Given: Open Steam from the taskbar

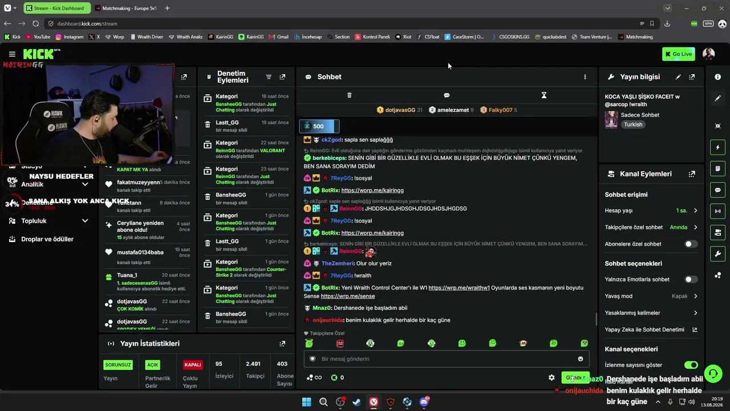Looking at the screenshot, I should pos(356,402).
